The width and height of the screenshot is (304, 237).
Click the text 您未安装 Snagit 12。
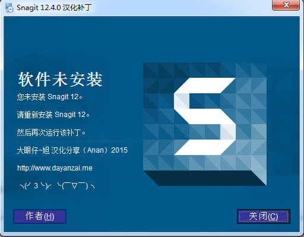(50, 97)
